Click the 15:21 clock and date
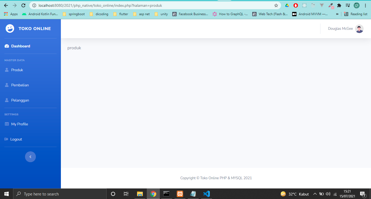The height and width of the screenshot is (199, 371). tap(347, 194)
